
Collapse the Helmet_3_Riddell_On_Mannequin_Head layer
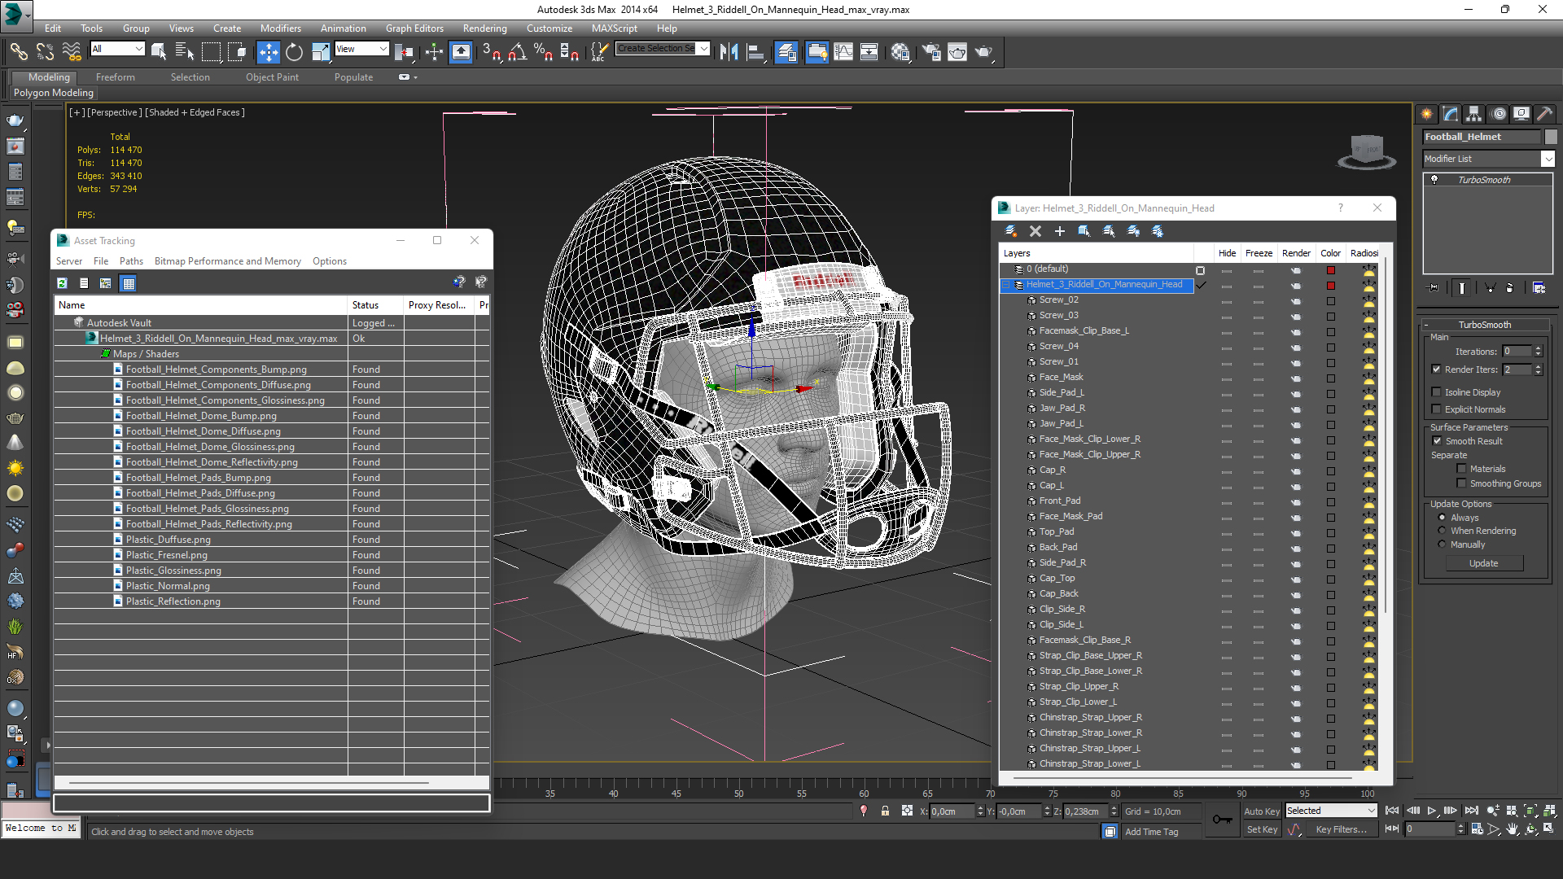pos(1006,285)
